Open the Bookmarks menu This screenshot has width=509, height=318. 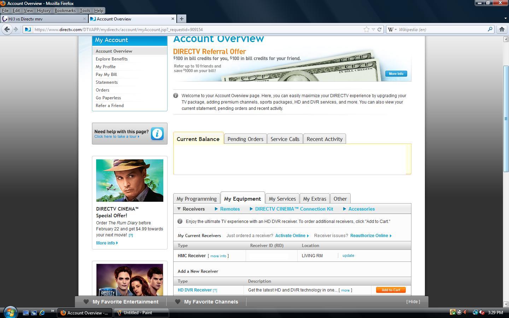coord(65,11)
